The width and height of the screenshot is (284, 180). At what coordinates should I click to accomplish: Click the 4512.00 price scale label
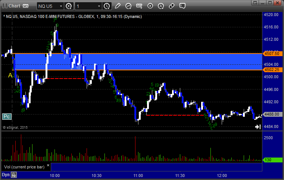271,39
